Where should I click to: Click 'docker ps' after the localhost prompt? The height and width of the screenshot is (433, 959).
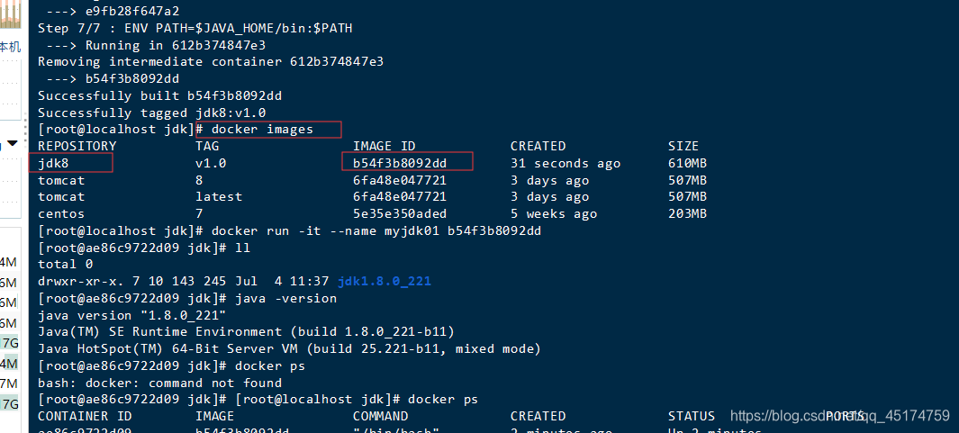pos(443,400)
